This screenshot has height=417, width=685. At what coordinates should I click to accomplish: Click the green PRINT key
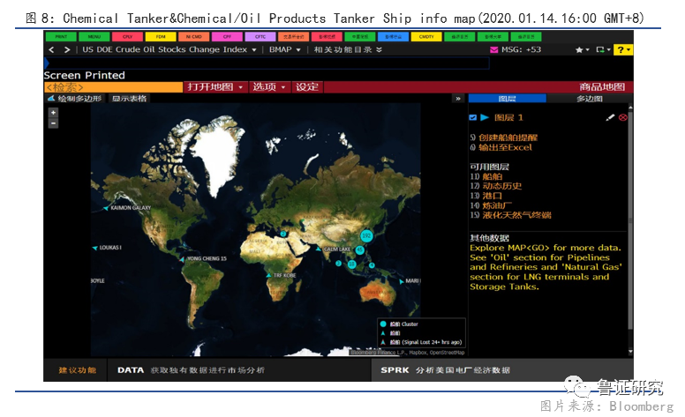[61, 37]
